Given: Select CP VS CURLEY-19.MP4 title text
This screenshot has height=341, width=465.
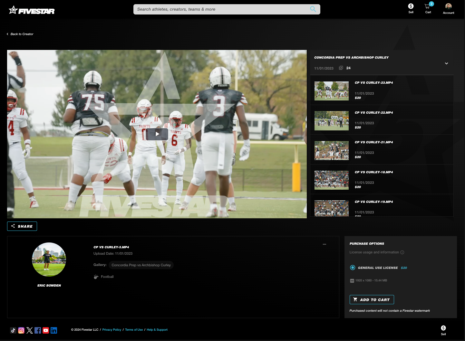Looking at the screenshot, I should [x=374, y=202].
